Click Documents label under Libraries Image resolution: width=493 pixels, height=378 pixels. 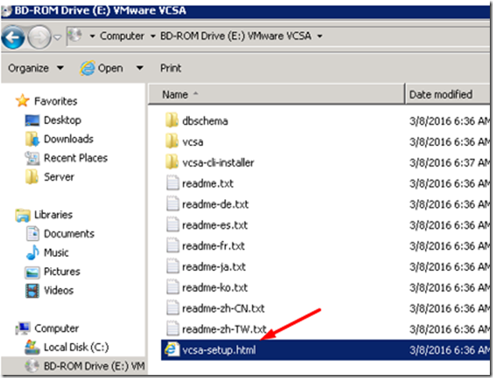pos(70,234)
